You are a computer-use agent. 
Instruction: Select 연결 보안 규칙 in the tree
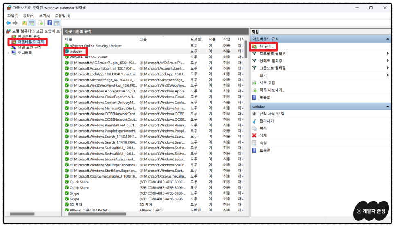point(29,47)
